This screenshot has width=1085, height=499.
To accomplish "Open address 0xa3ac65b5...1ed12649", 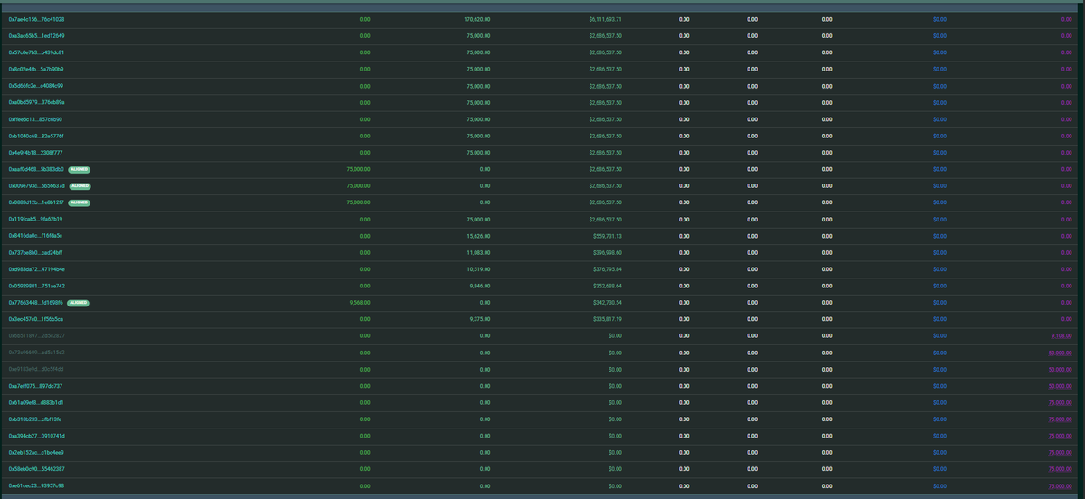I will coord(36,35).
